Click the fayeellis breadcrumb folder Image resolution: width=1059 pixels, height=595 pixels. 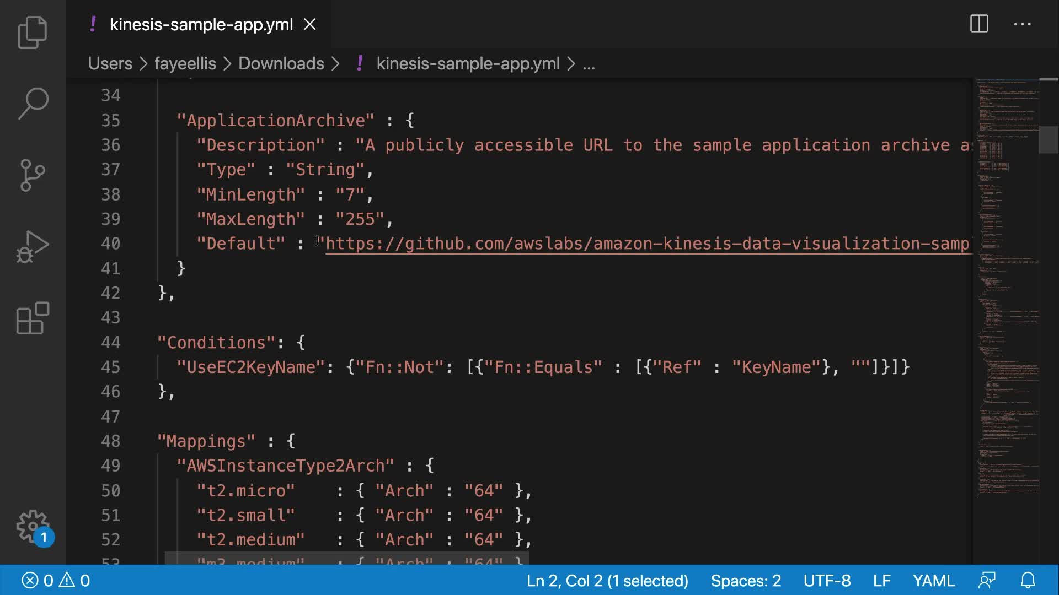coord(185,63)
